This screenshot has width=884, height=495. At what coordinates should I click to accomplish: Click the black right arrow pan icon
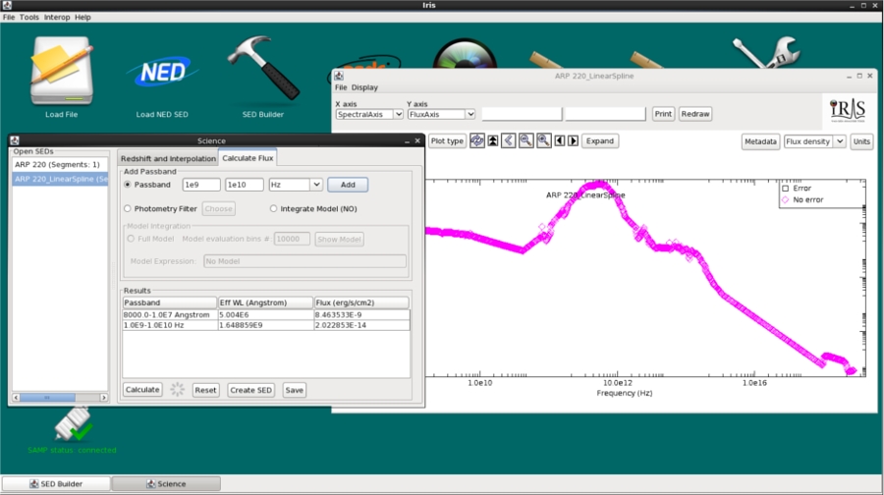[x=574, y=141]
